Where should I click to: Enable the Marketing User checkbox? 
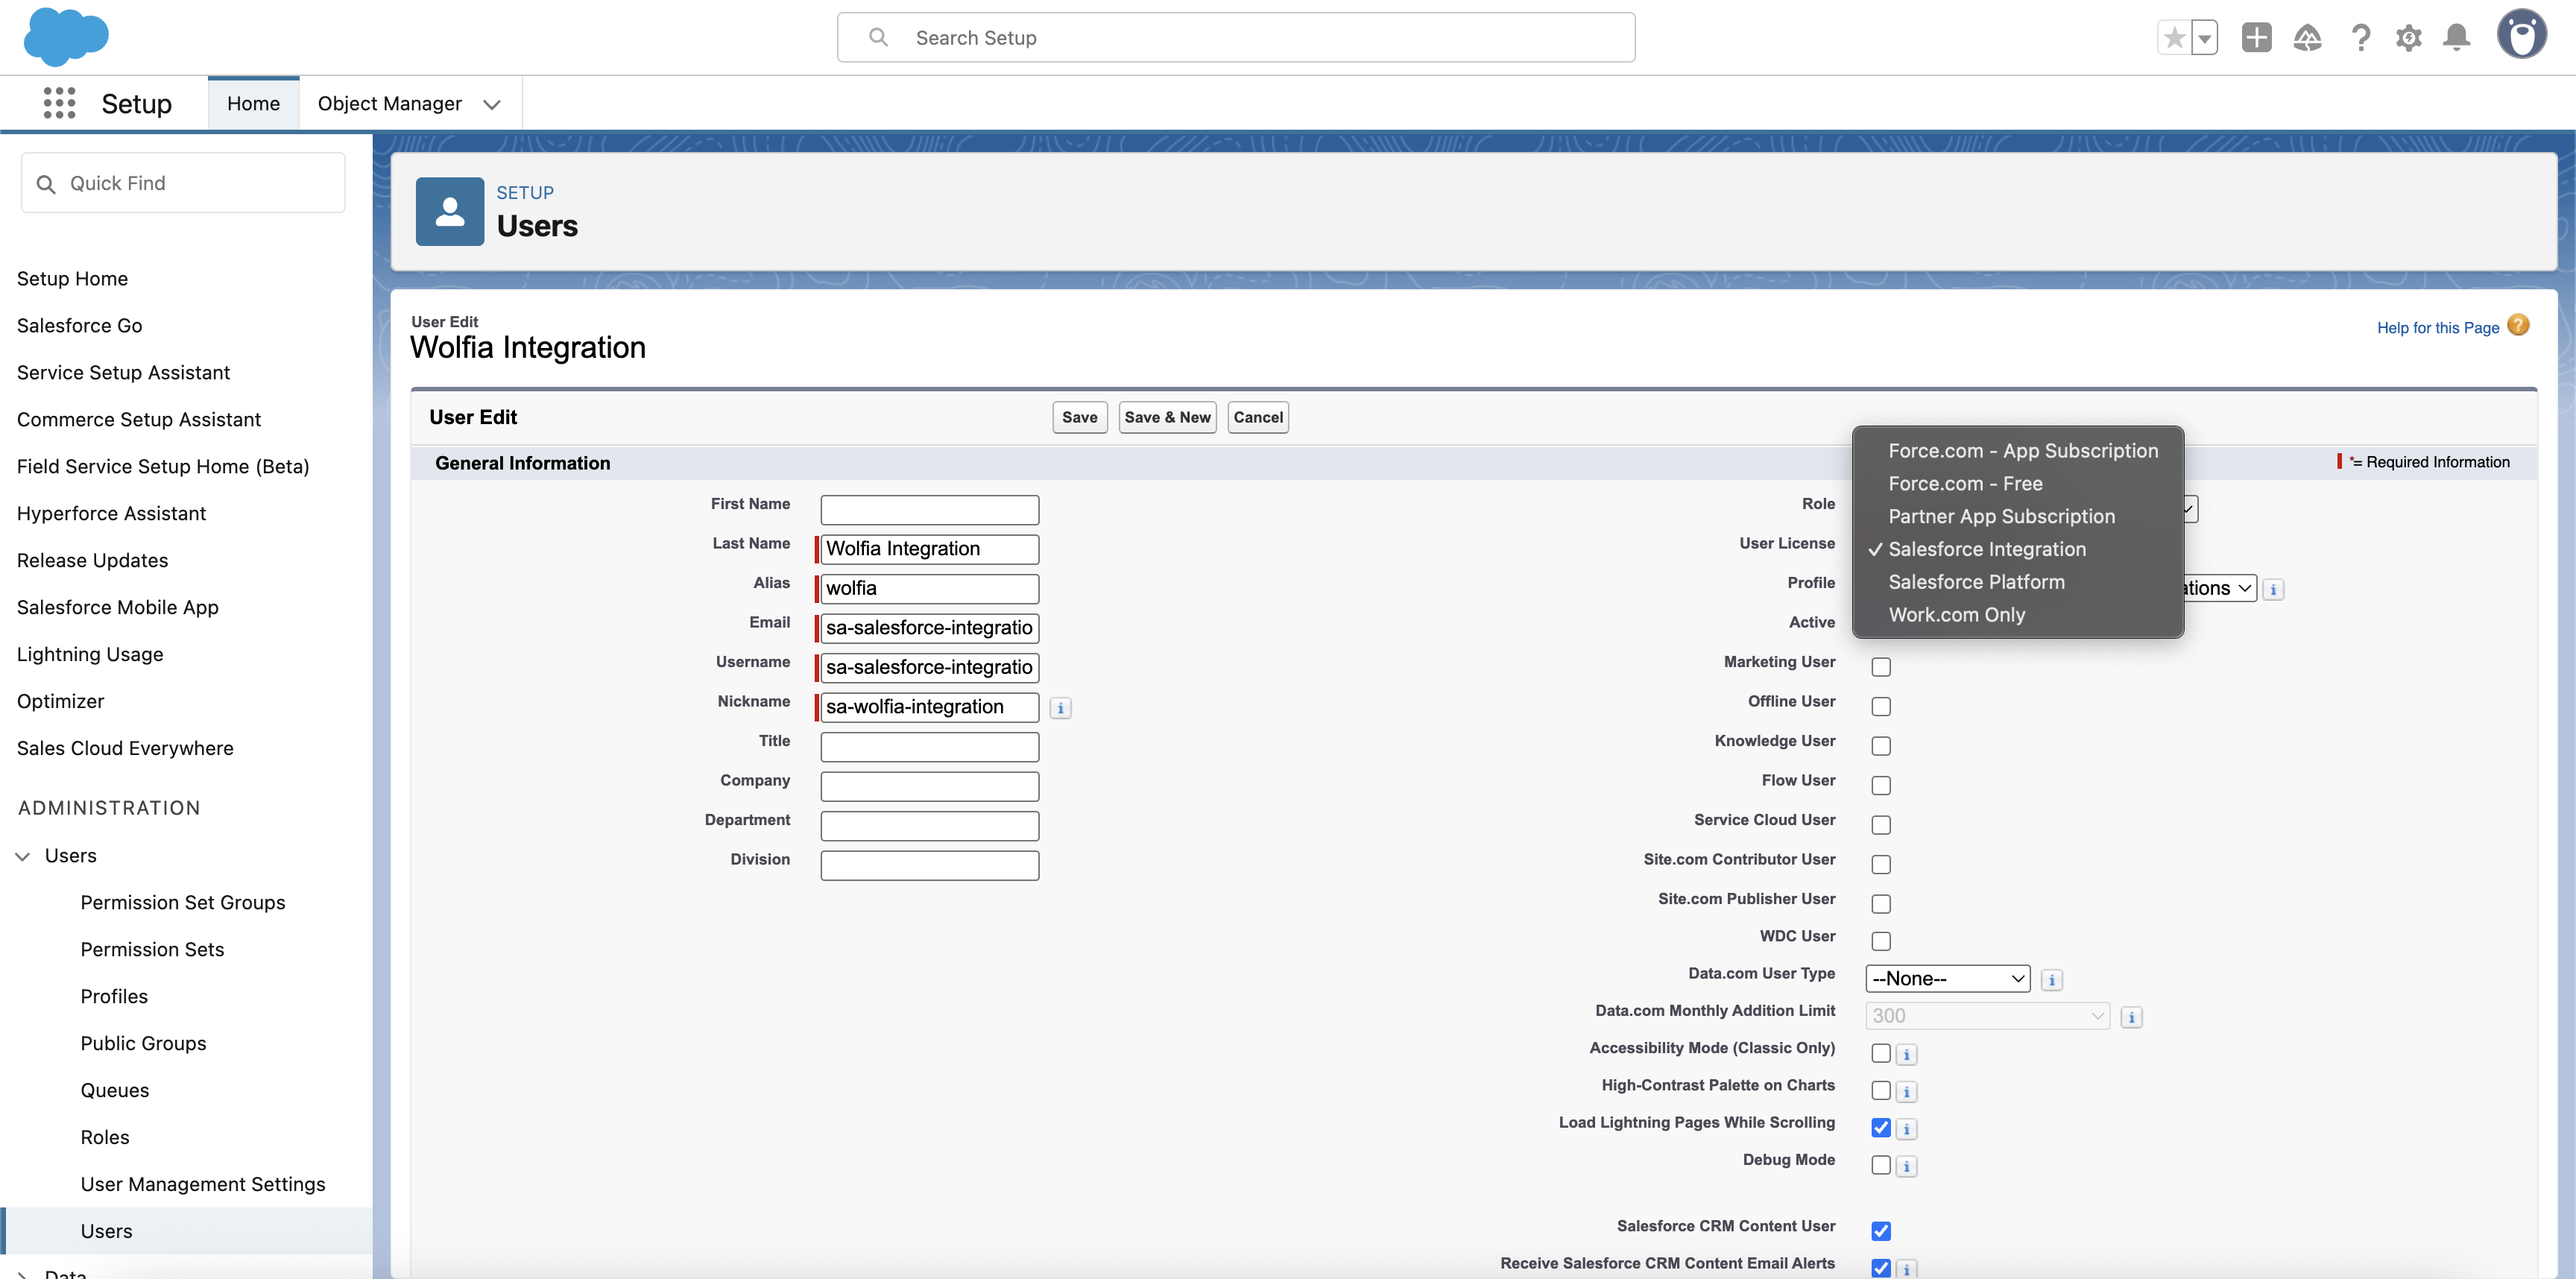click(1881, 666)
